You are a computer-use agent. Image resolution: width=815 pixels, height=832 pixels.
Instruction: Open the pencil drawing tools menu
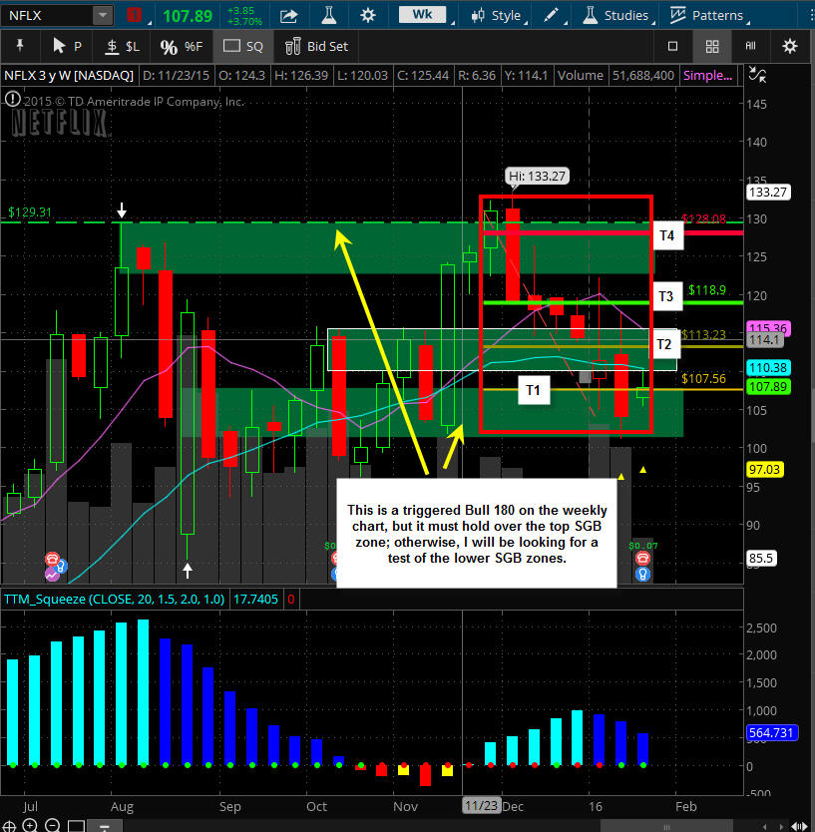tap(552, 15)
